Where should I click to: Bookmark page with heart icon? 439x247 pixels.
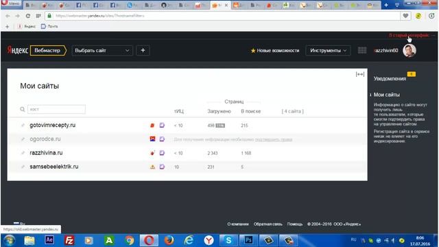[405, 16]
